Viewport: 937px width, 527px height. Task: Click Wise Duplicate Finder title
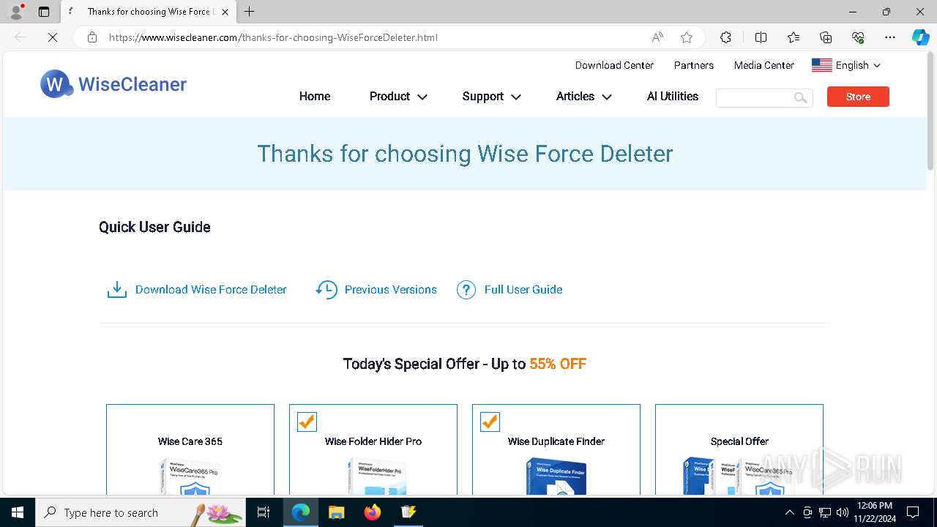[x=556, y=441]
